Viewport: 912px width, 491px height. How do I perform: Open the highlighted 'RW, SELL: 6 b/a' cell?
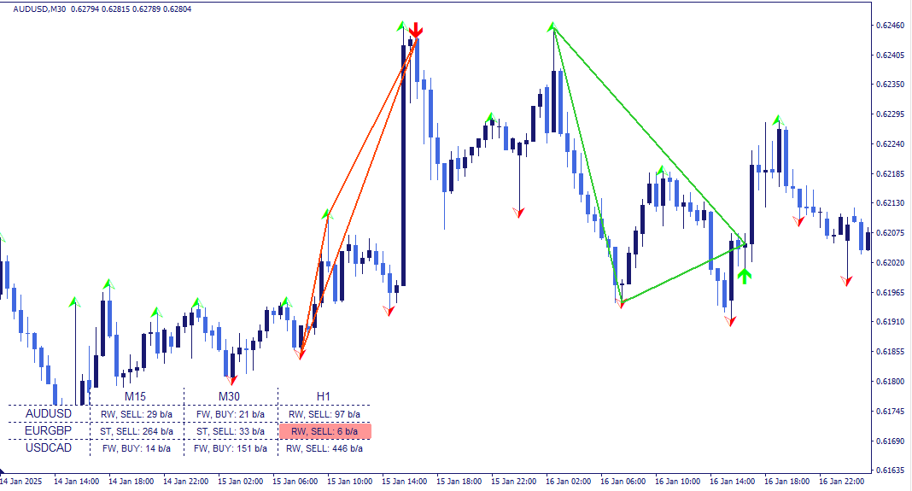coord(325,431)
